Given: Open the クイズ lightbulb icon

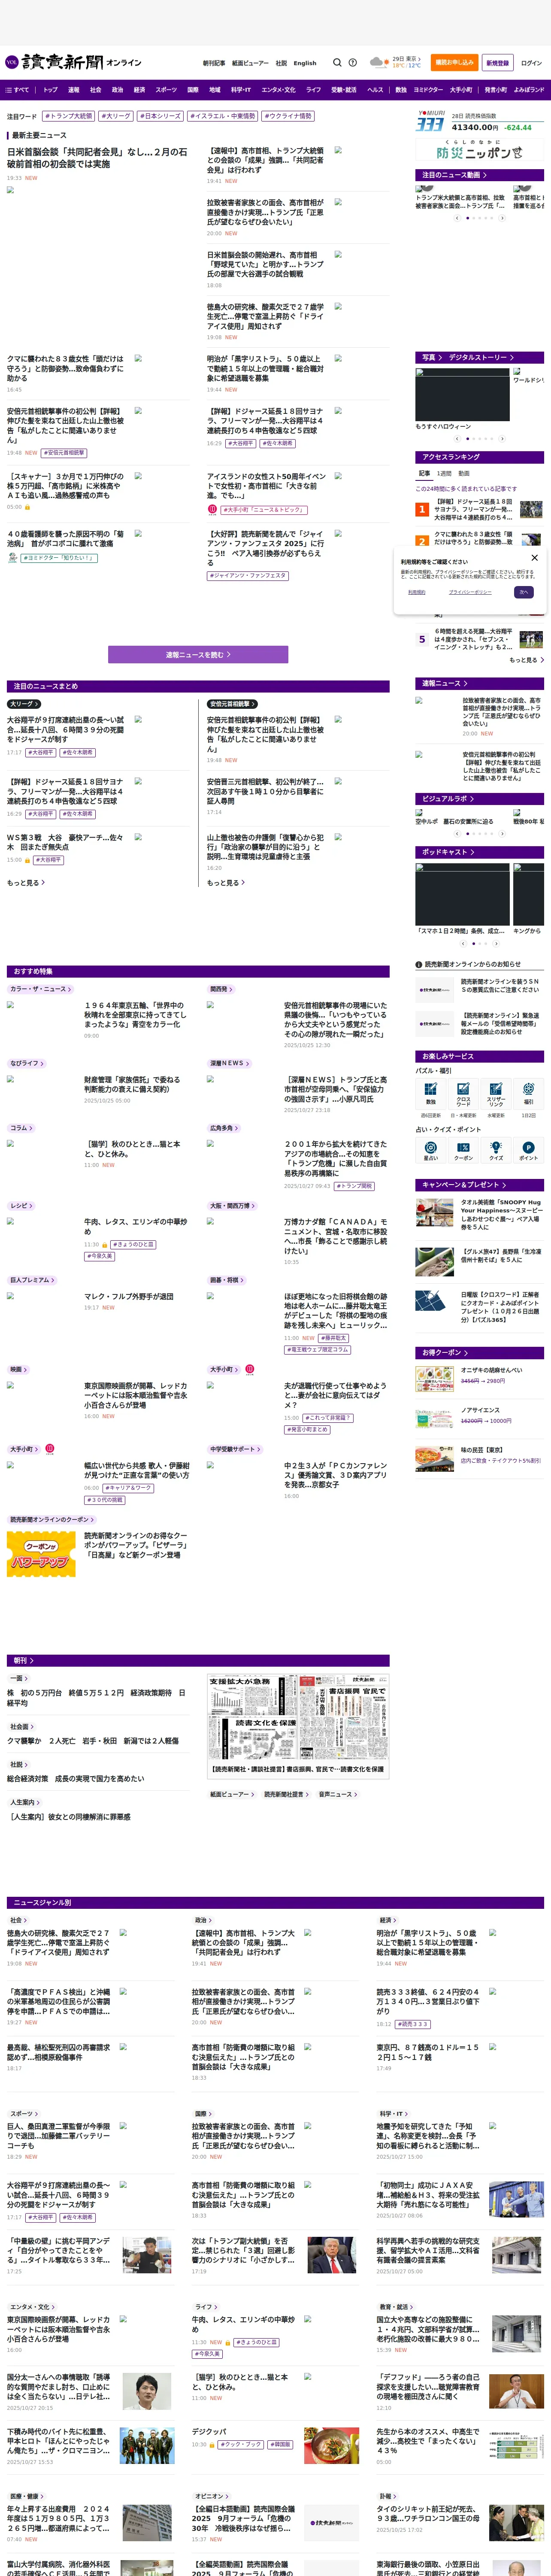Looking at the screenshot, I should click(x=496, y=1150).
